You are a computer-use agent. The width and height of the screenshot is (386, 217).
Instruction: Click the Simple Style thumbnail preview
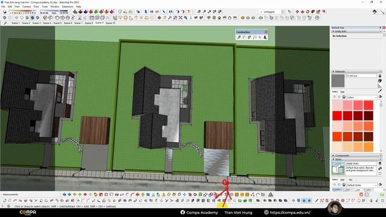click(x=338, y=168)
